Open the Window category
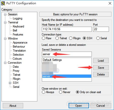Viewport: 114px width, 110px height. (x=13, y=39)
